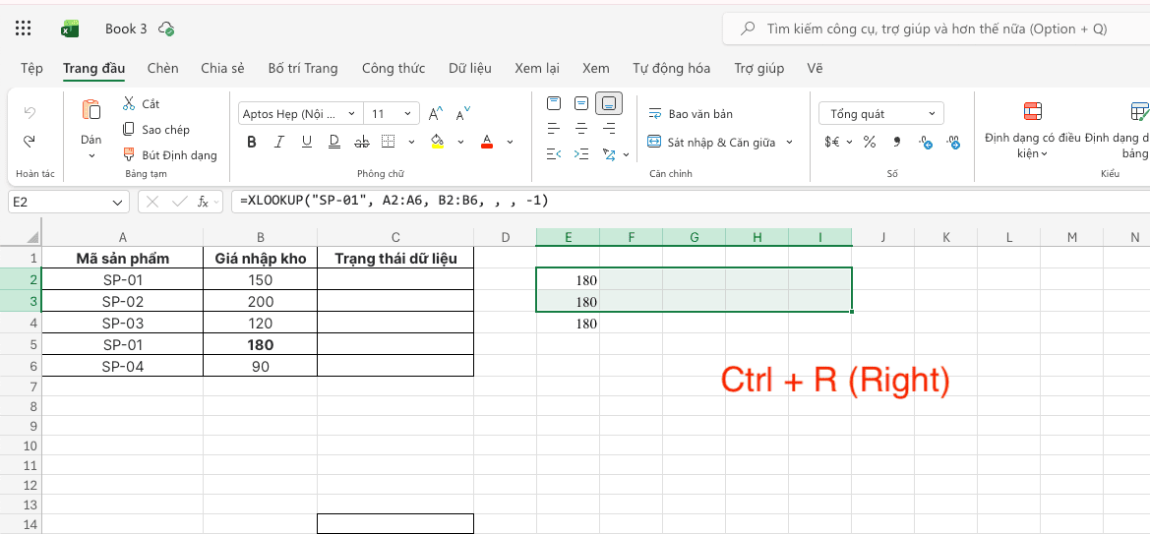Open the font size dropdown
Screen dimensions: 1150x534
[x=408, y=114]
